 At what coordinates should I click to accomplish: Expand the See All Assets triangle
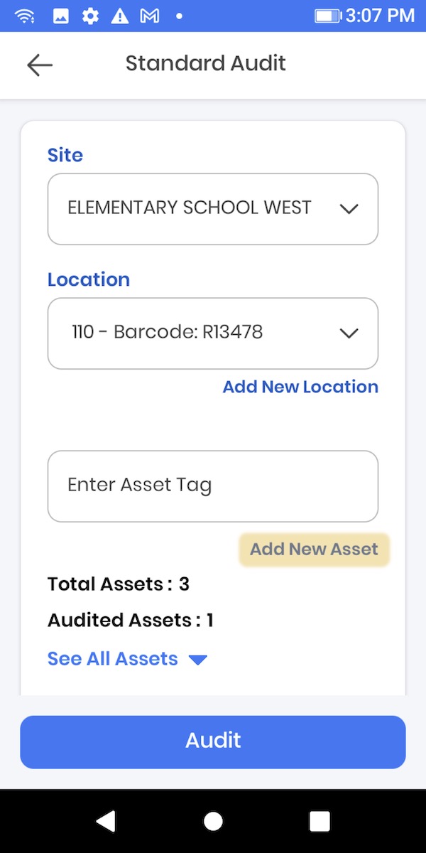198,660
